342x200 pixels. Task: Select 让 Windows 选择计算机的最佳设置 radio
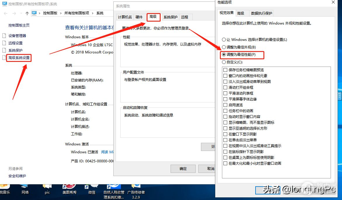click(x=255, y=40)
